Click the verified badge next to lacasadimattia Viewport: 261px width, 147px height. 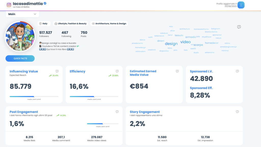(45, 3)
